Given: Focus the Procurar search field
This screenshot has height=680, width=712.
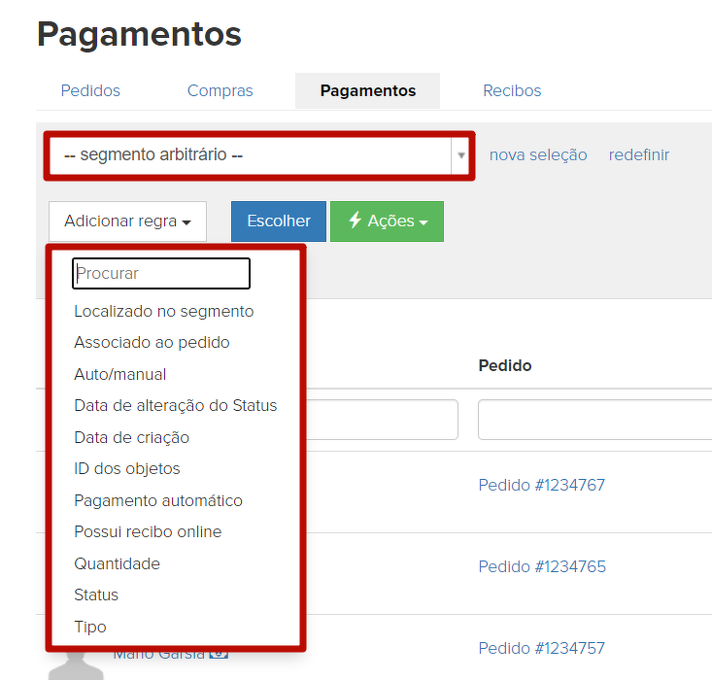Looking at the screenshot, I should (161, 274).
